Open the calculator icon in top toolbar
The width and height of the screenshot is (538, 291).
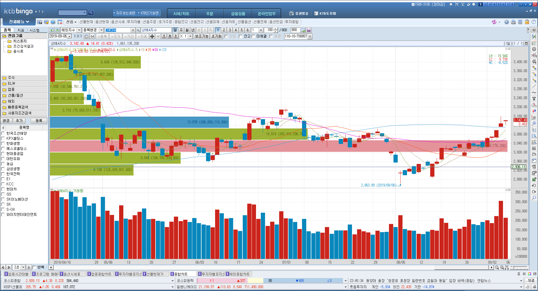tap(520, 22)
